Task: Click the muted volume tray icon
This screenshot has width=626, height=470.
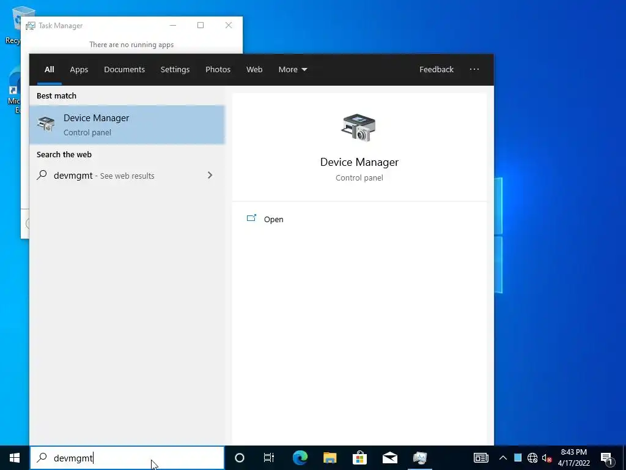Action: pyautogui.click(x=547, y=458)
